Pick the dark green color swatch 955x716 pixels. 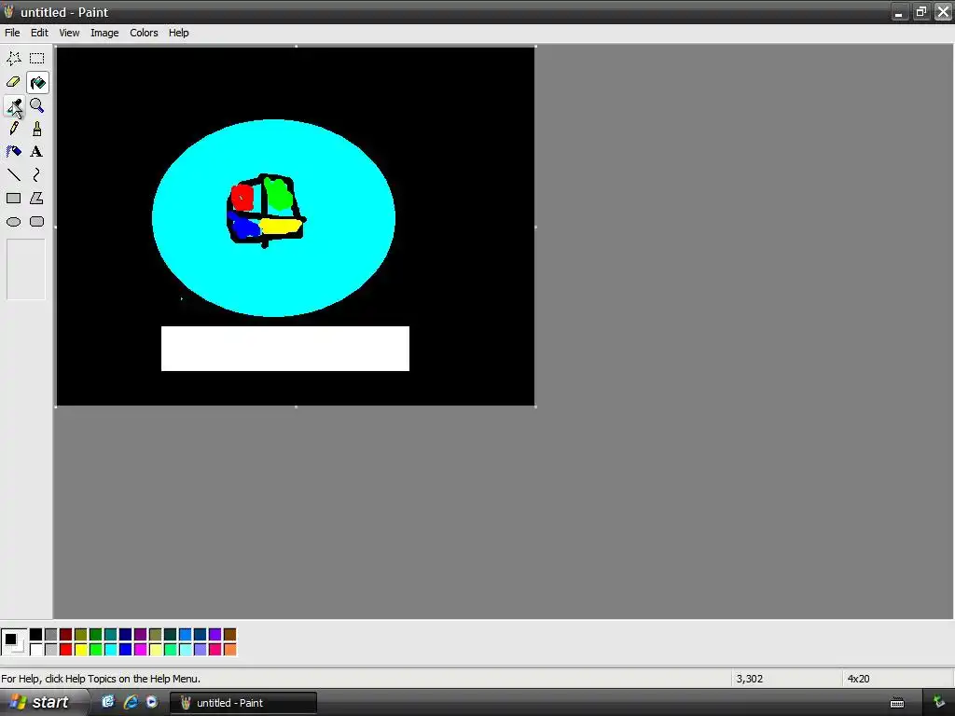click(x=96, y=635)
